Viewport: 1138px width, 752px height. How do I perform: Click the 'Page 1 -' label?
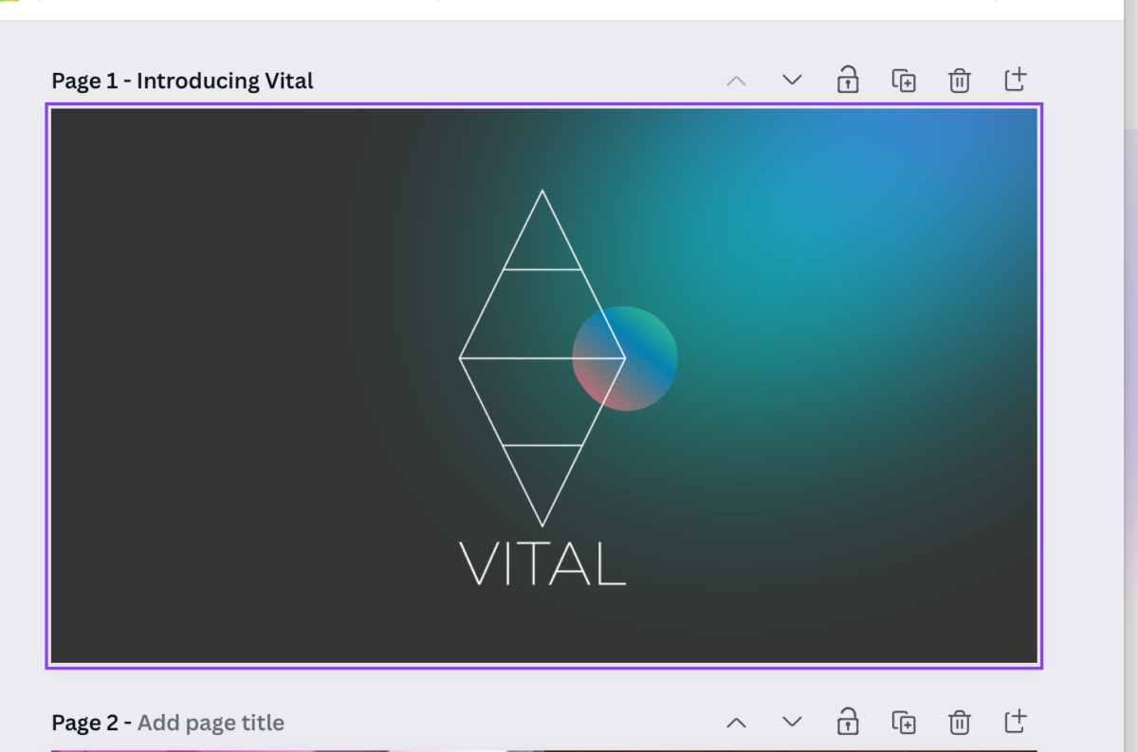(91, 81)
